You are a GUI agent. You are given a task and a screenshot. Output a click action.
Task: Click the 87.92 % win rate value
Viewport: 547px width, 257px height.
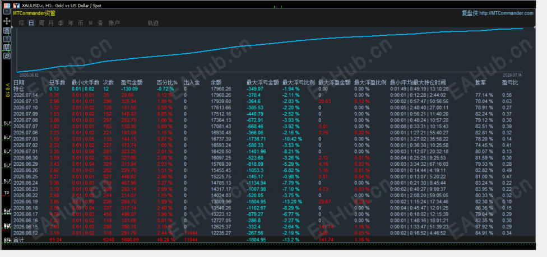[x=484, y=227]
